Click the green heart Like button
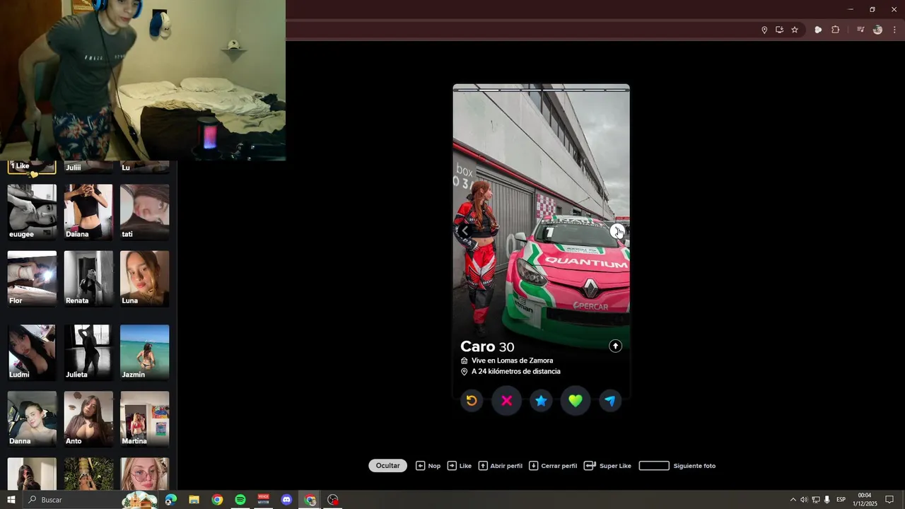This screenshot has height=509, width=905. tap(576, 401)
